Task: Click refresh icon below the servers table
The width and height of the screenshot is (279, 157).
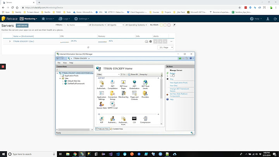Action: point(88,47)
